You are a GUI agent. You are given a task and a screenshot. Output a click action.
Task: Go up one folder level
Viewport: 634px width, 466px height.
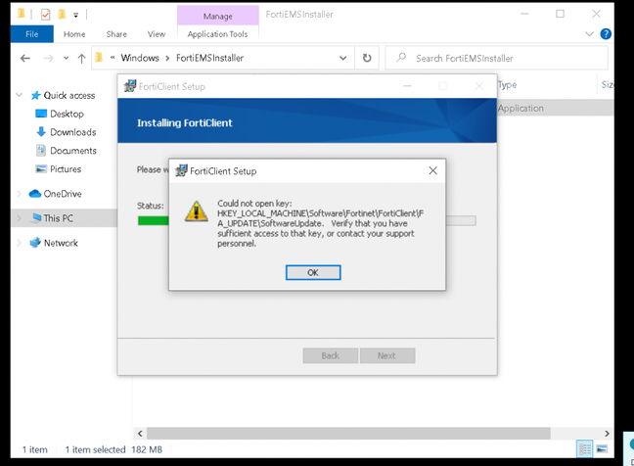tap(81, 59)
